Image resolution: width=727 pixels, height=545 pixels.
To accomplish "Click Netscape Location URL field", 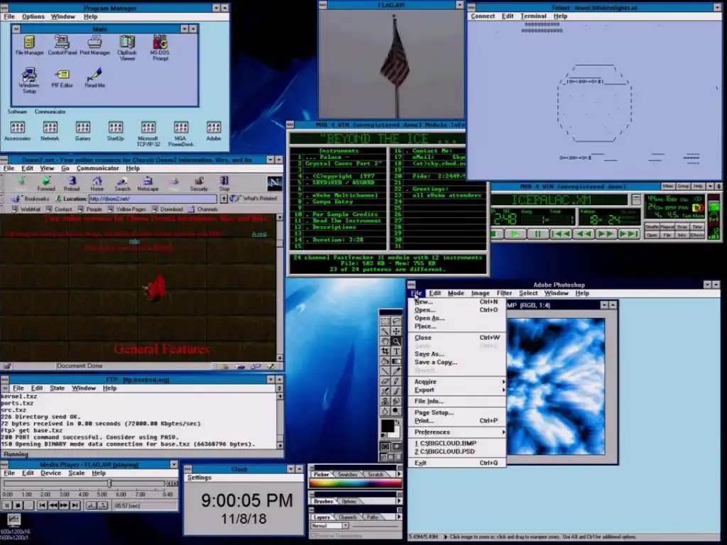I will pyautogui.click(x=153, y=199).
